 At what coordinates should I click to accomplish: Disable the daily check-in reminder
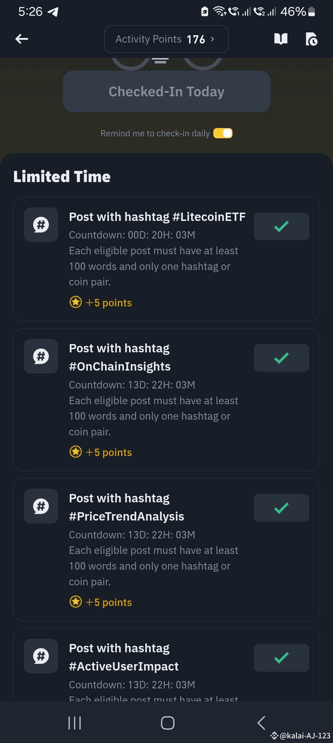coord(223,133)
